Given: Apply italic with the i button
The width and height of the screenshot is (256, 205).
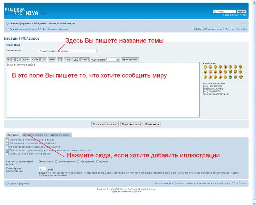Looking at the screenshot, I should [13, 59].
